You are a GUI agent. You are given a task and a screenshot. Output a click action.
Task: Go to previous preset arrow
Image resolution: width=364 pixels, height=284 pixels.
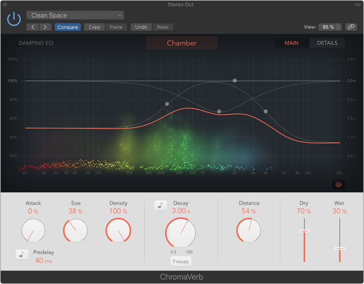(x=33, y=27)
